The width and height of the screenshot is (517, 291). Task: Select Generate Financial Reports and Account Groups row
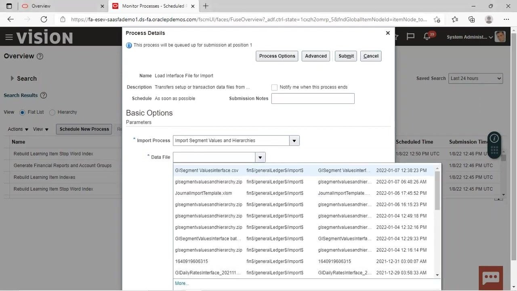[x=63, y=165]
